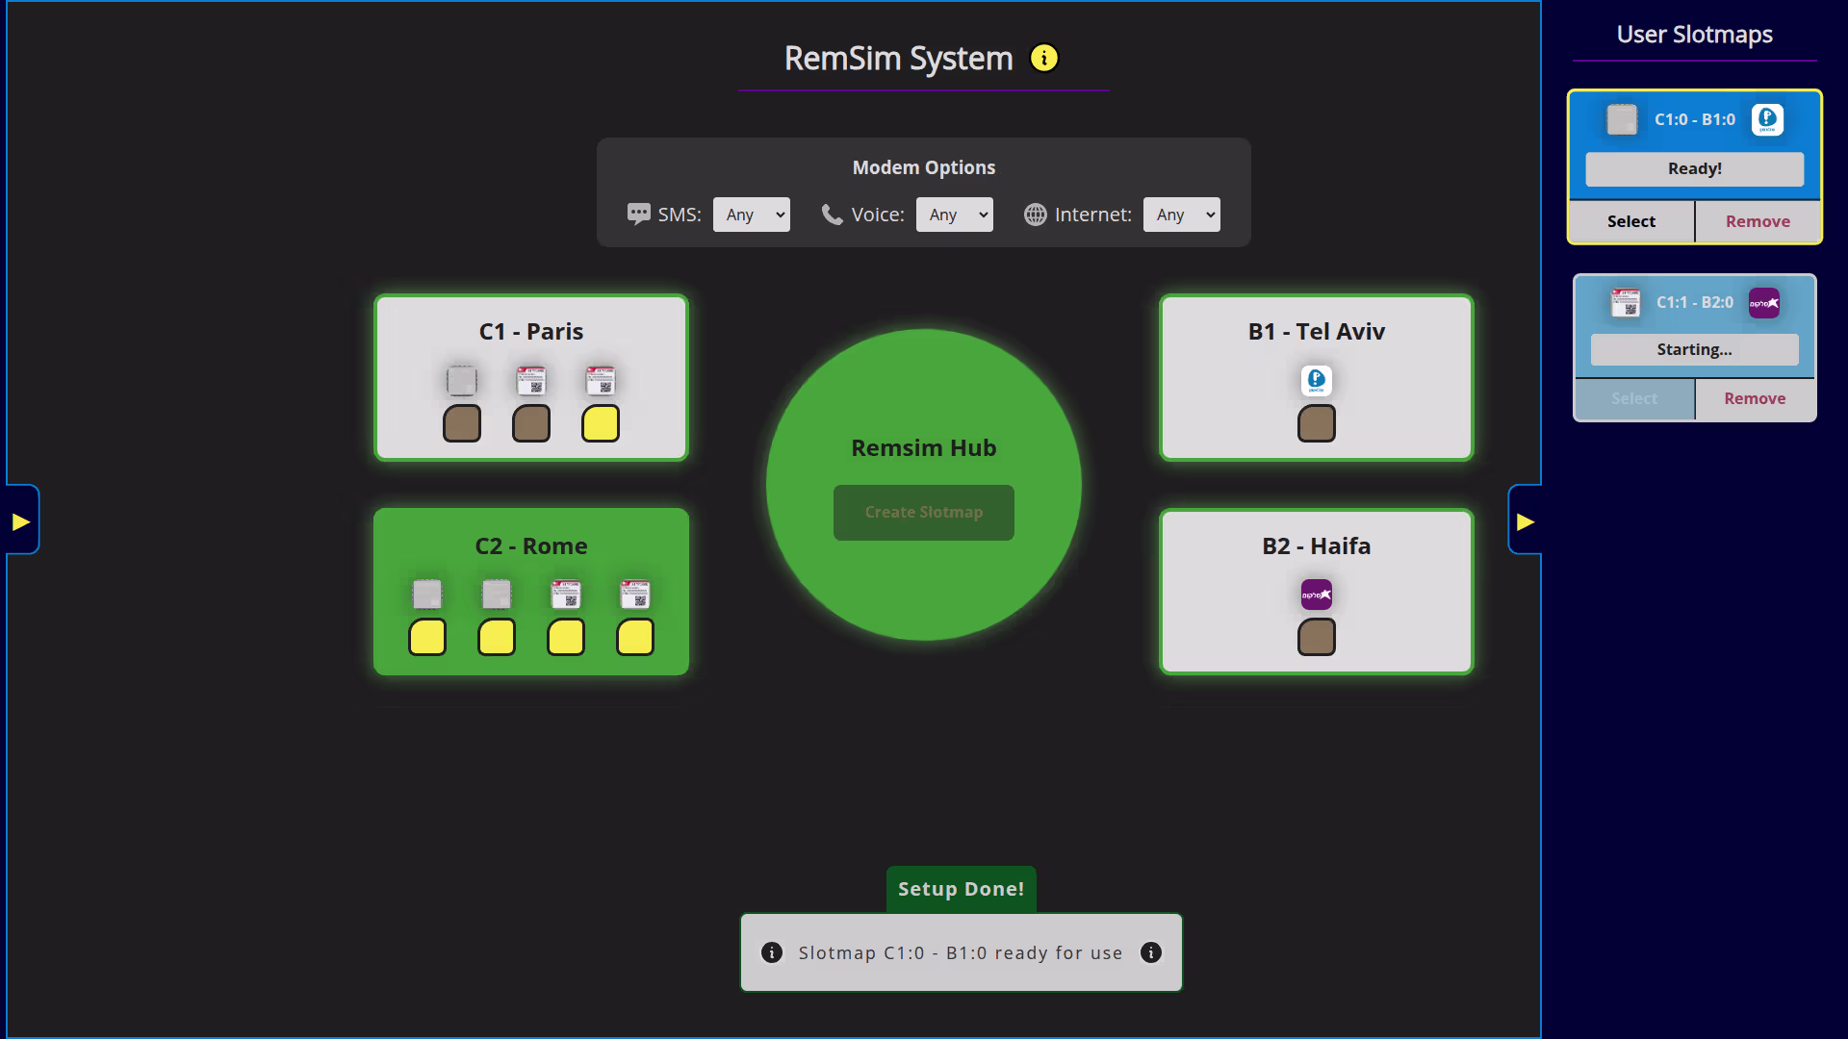Select the second brown slot in C1 - Paris

pyautogui.click(x=531, y=423)
